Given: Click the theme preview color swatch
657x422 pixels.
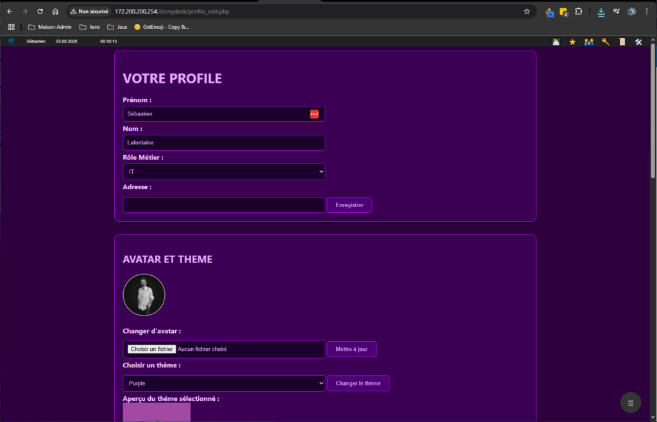Looking at the screenshot, I should point(157,412).
